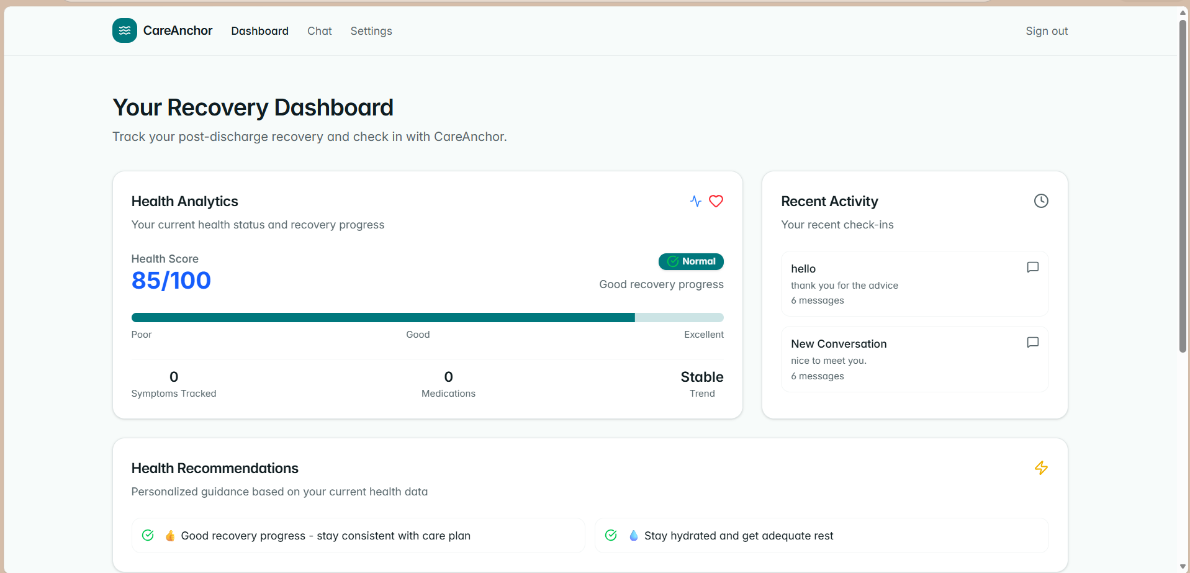Open the hello conversation card
Image resolution: width=1190 pixels, height=573 pixels.
[914, 284]
